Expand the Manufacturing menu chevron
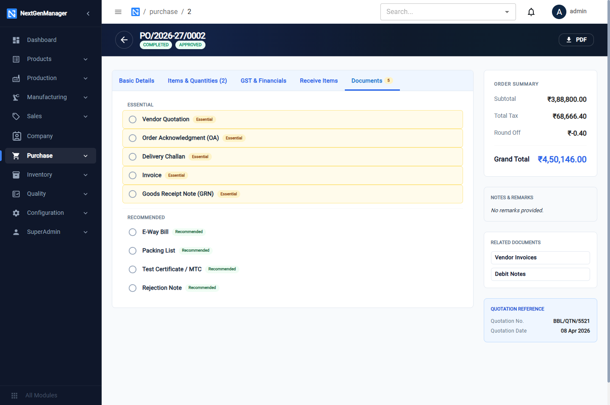Viewport: 610px width, 405px height. (86, 97)
